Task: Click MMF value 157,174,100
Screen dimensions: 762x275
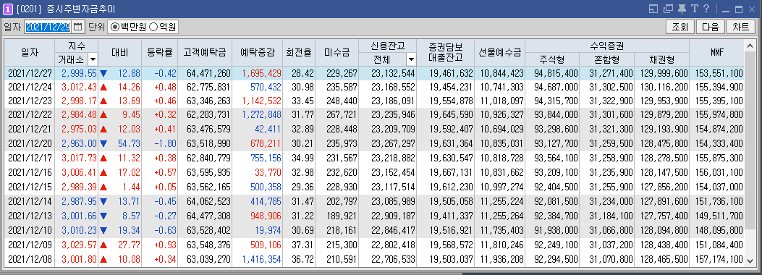Action: point(719,260)
